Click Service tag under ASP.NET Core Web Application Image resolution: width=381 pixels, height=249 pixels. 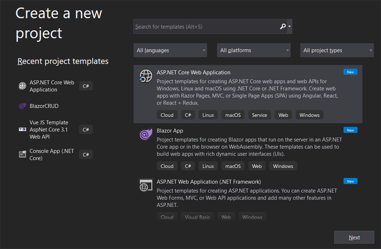[x=259, y=115]
